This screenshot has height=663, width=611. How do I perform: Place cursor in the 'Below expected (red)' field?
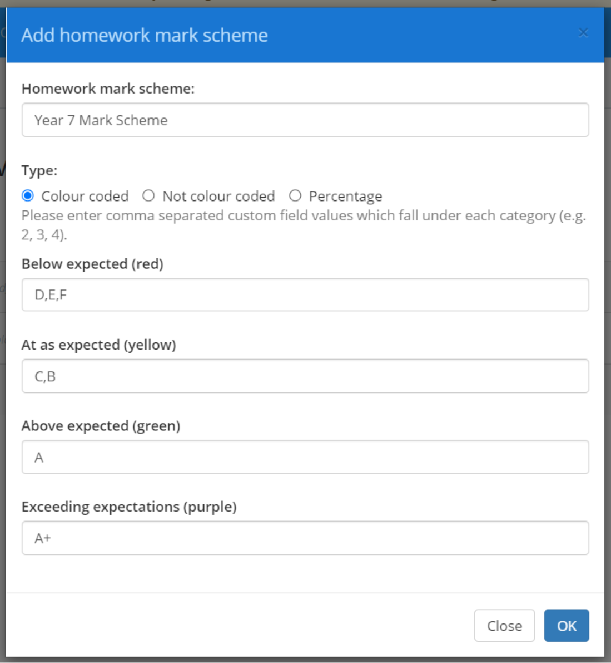point(305,293)
